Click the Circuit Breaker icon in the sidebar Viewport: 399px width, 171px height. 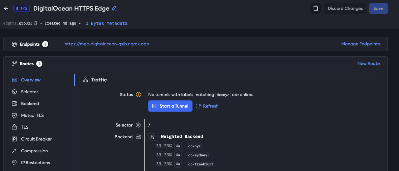(x=14, y=139)
